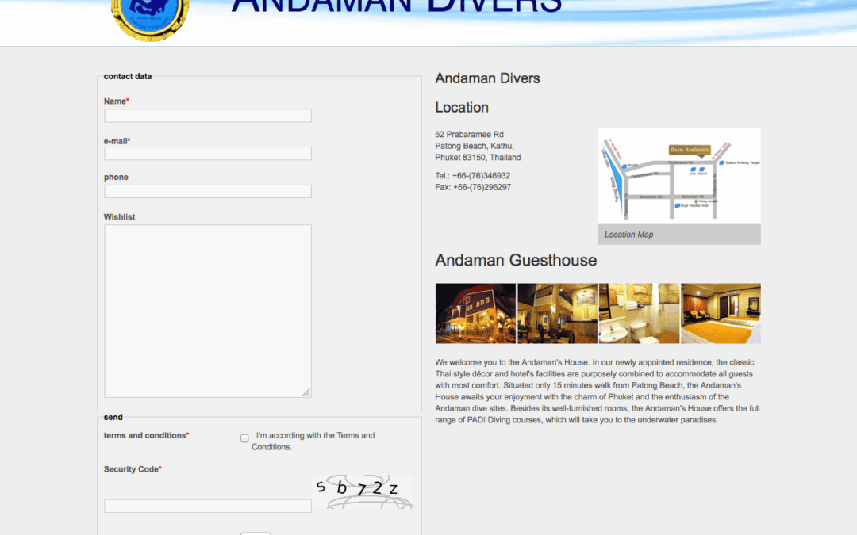Click the Fax +66-(76)296297 line
Screen dimensions: 857x535
click(473, 187)
